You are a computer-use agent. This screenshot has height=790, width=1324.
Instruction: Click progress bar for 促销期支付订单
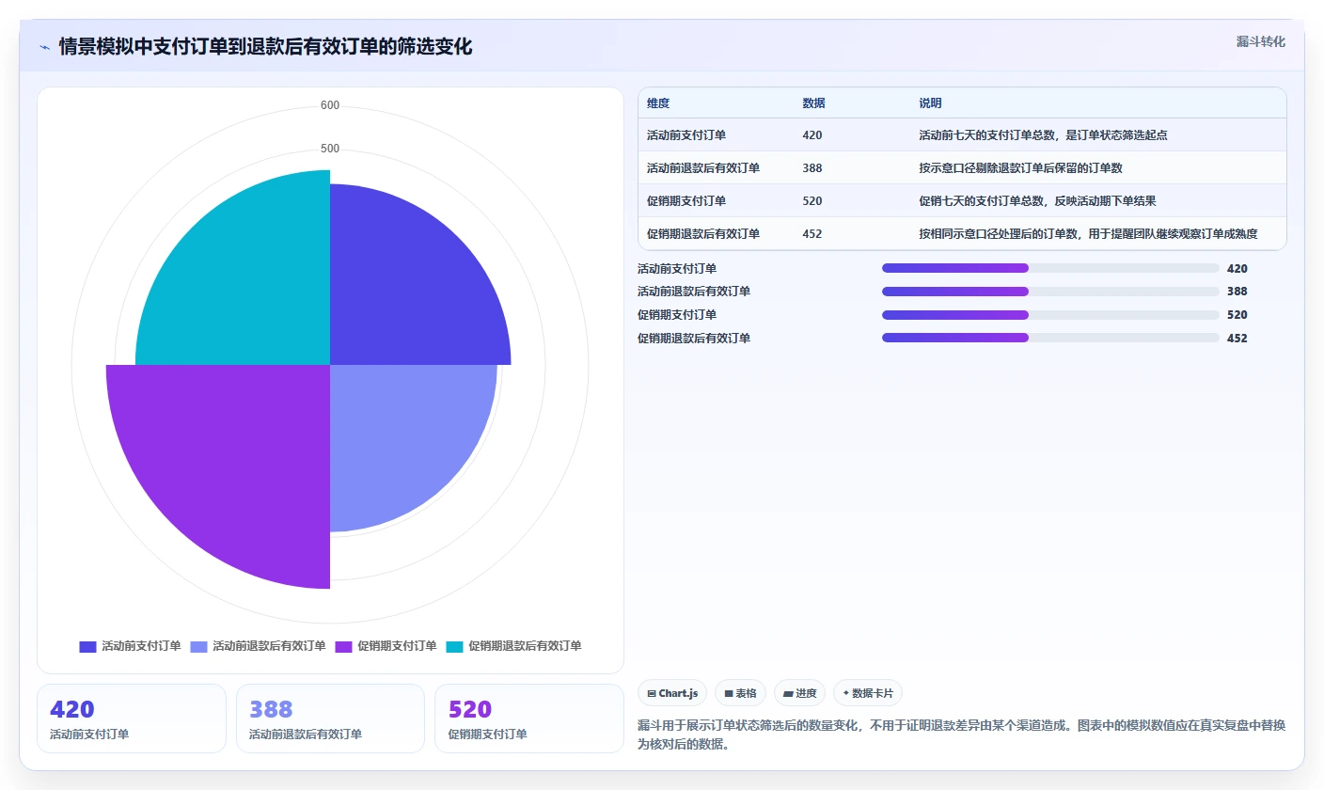[1050, 314]
